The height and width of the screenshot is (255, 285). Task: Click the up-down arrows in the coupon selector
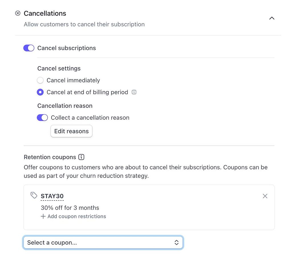(x=176, y=242)
